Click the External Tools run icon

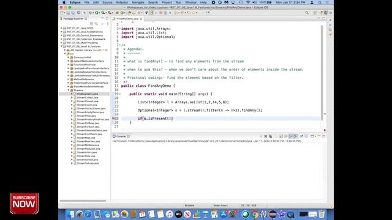[x=109, y=13]
